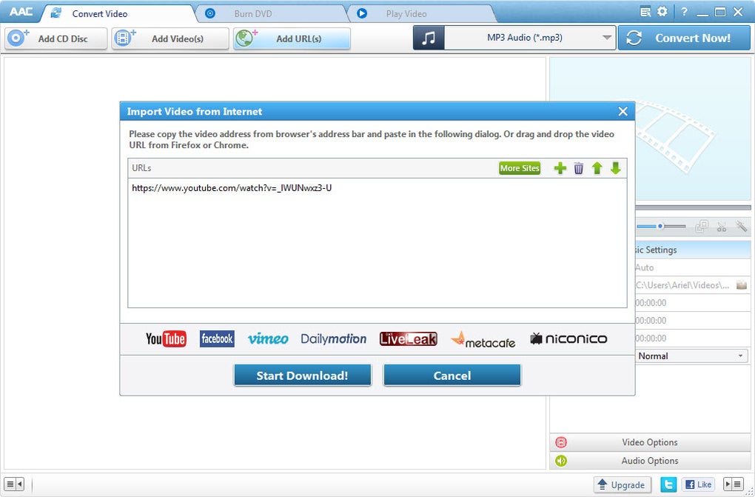Delete the URL using the trash icon

579,168
